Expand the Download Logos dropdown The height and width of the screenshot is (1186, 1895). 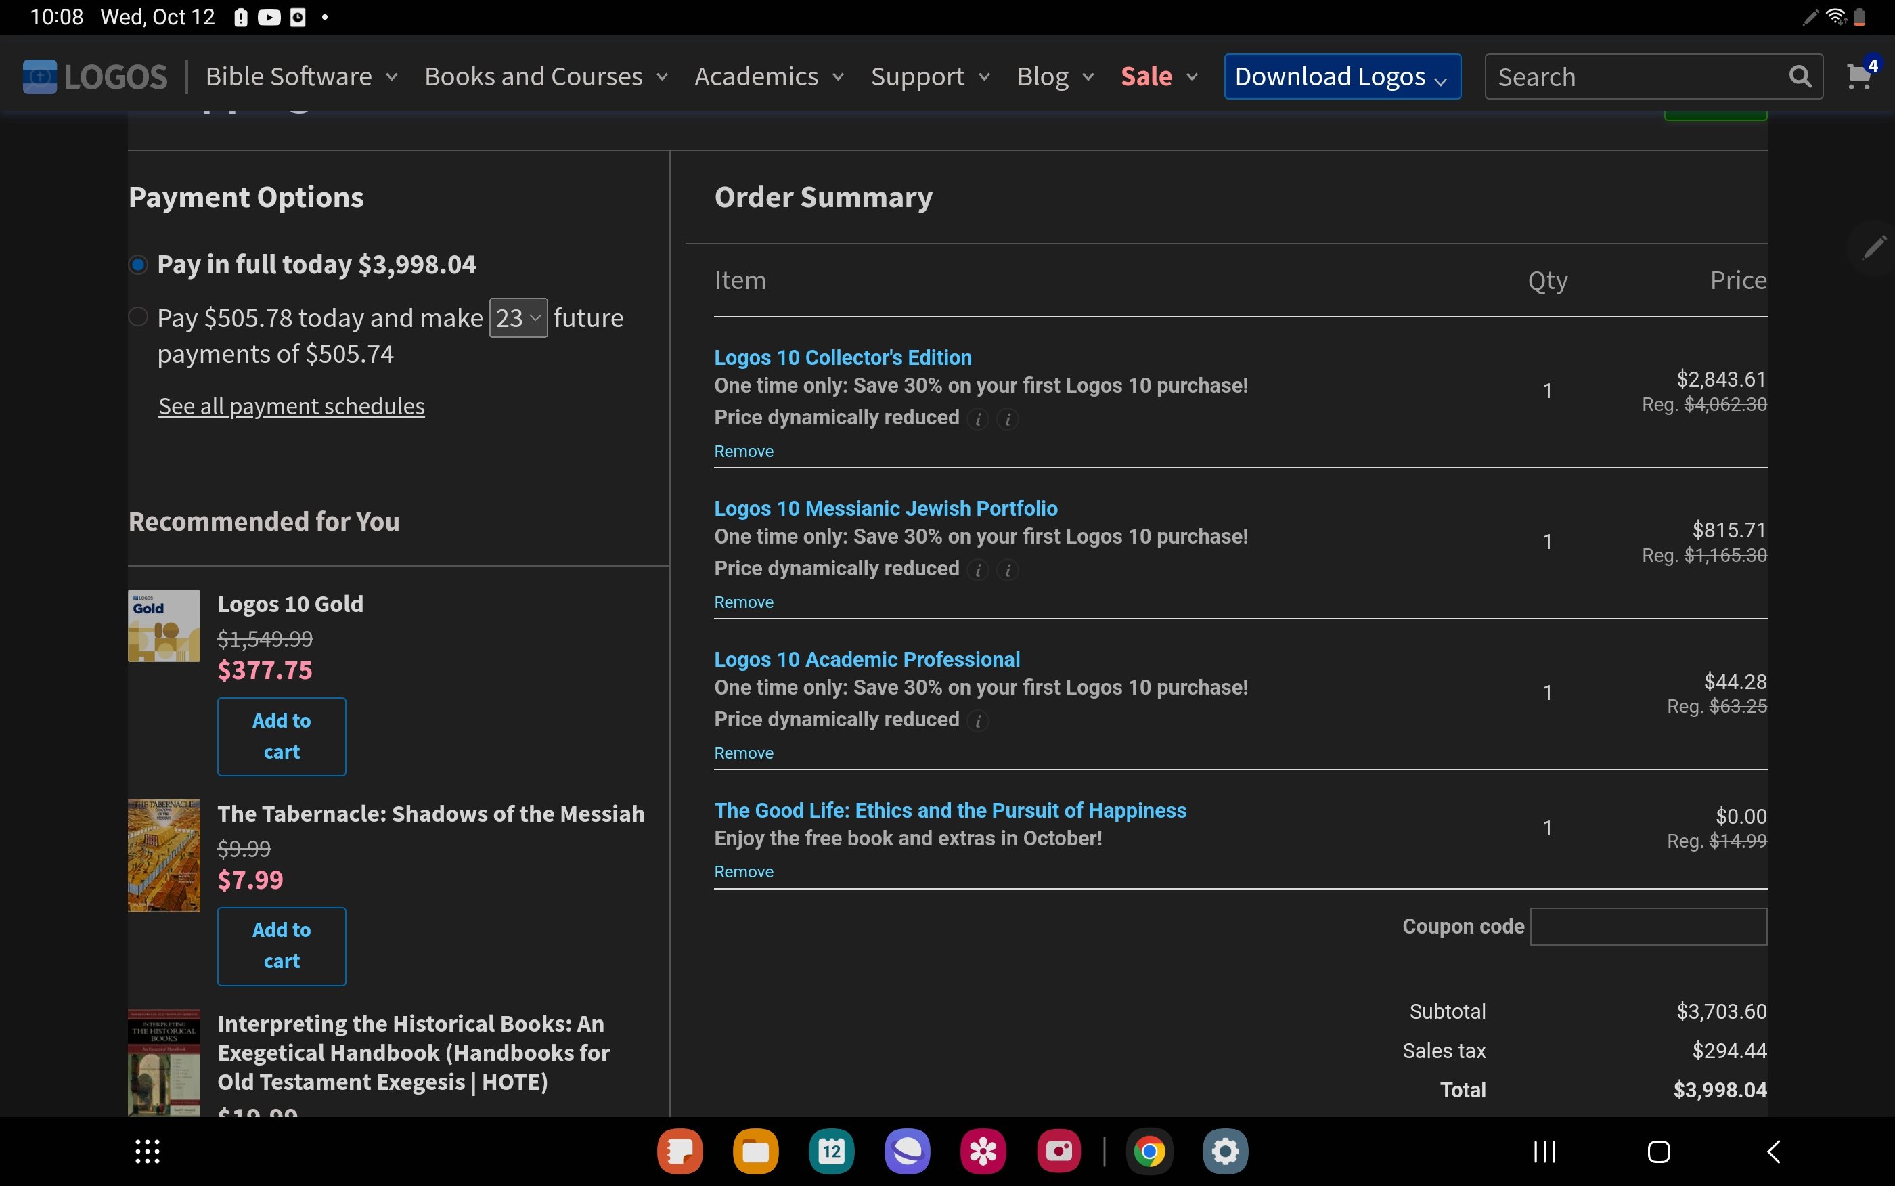pos(1341,76)
